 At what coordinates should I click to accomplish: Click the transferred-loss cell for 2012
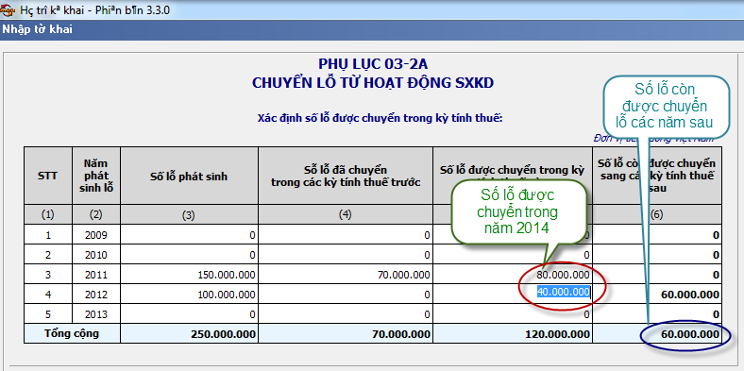pyautogui.click(x=346, y=295)
